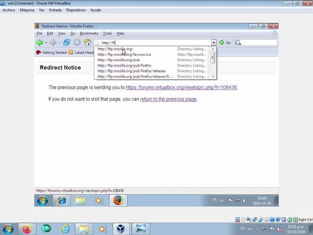Screen dimensions: 313x235
Task: Open Firefox View menu
Action: click(x=62, y=33)
